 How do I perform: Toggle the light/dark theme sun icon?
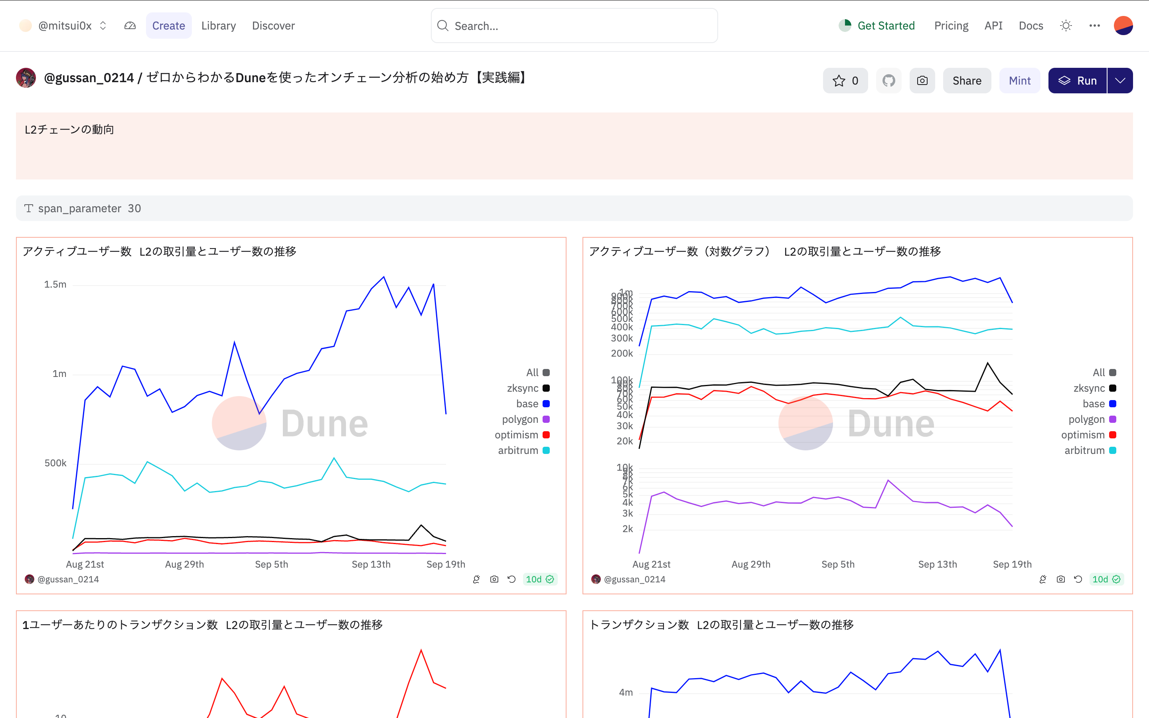(x=1066, y=26)
